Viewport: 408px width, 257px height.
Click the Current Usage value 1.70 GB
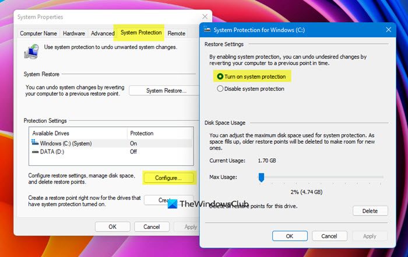(x=267, y=161)
